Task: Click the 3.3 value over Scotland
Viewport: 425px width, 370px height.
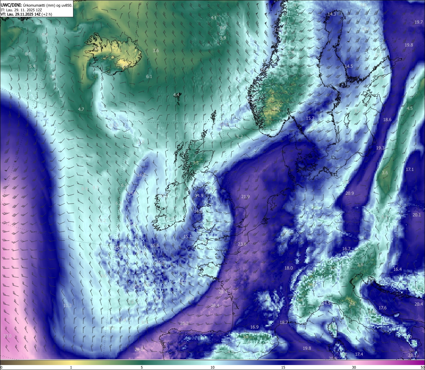Action: [196, 163]
